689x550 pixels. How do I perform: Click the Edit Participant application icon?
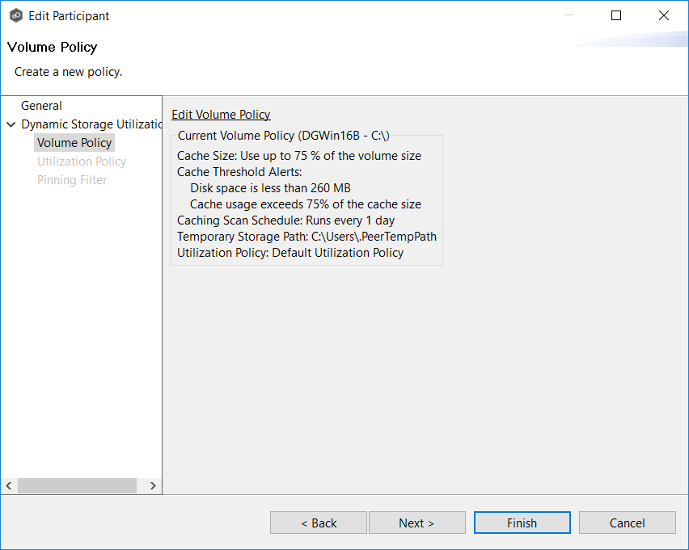click(16, 15)
